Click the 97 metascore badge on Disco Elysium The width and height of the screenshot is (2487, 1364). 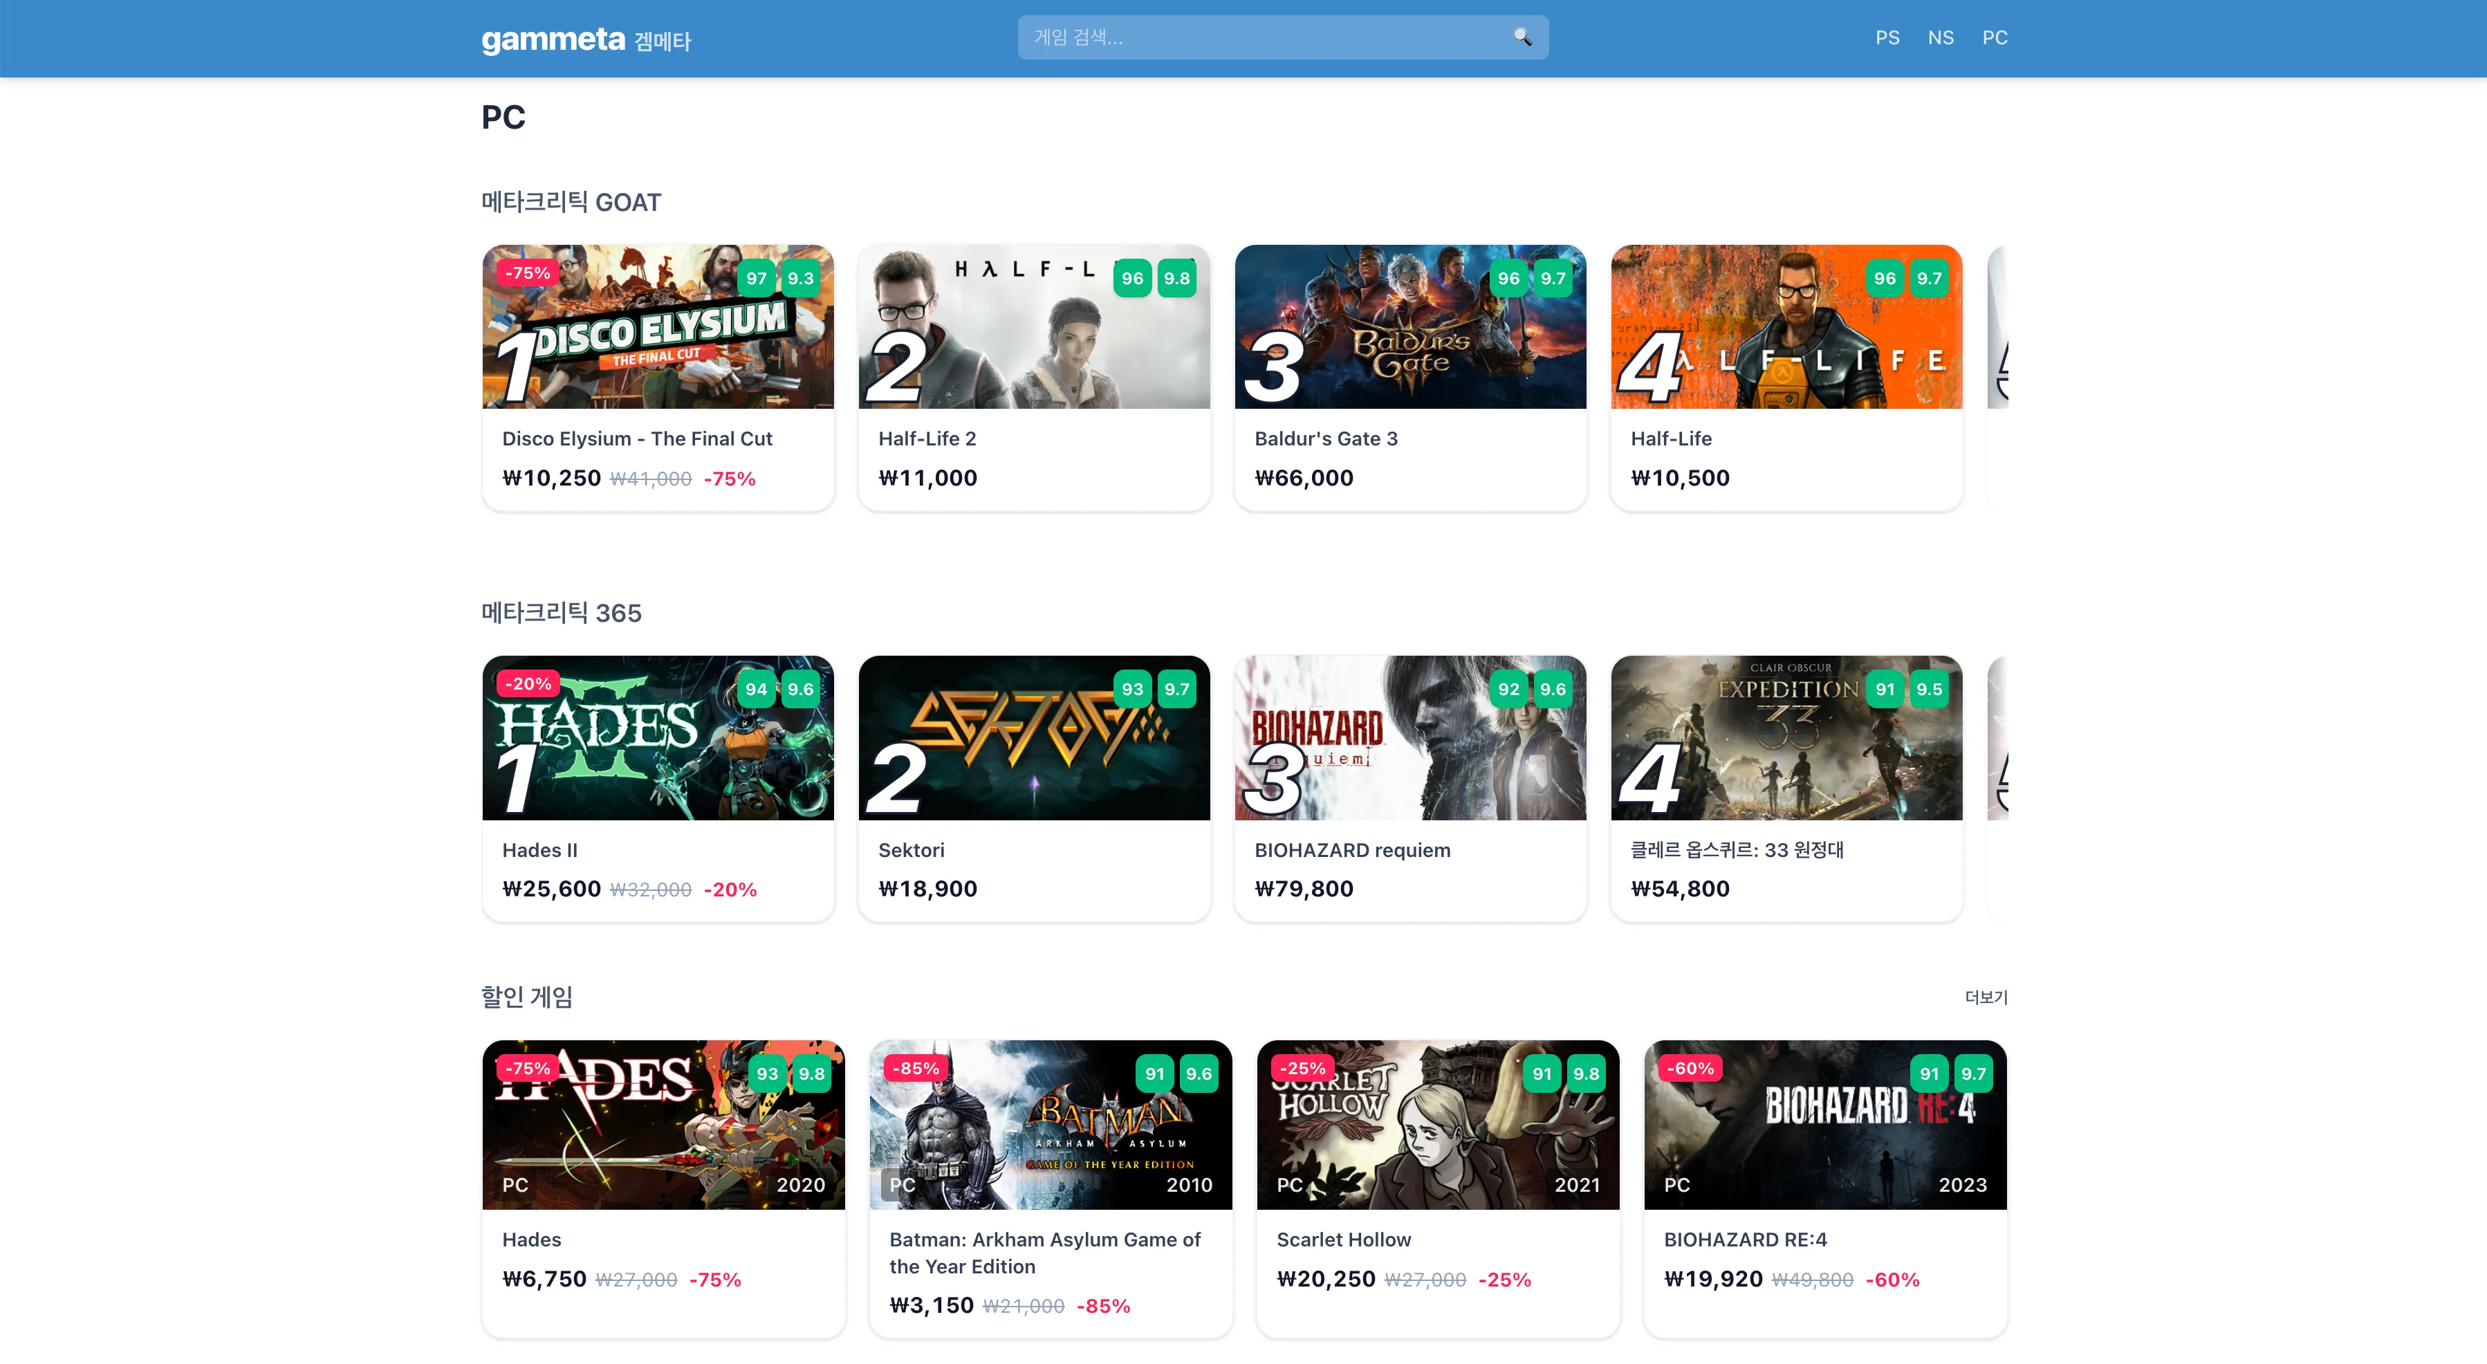coord(756,278)
